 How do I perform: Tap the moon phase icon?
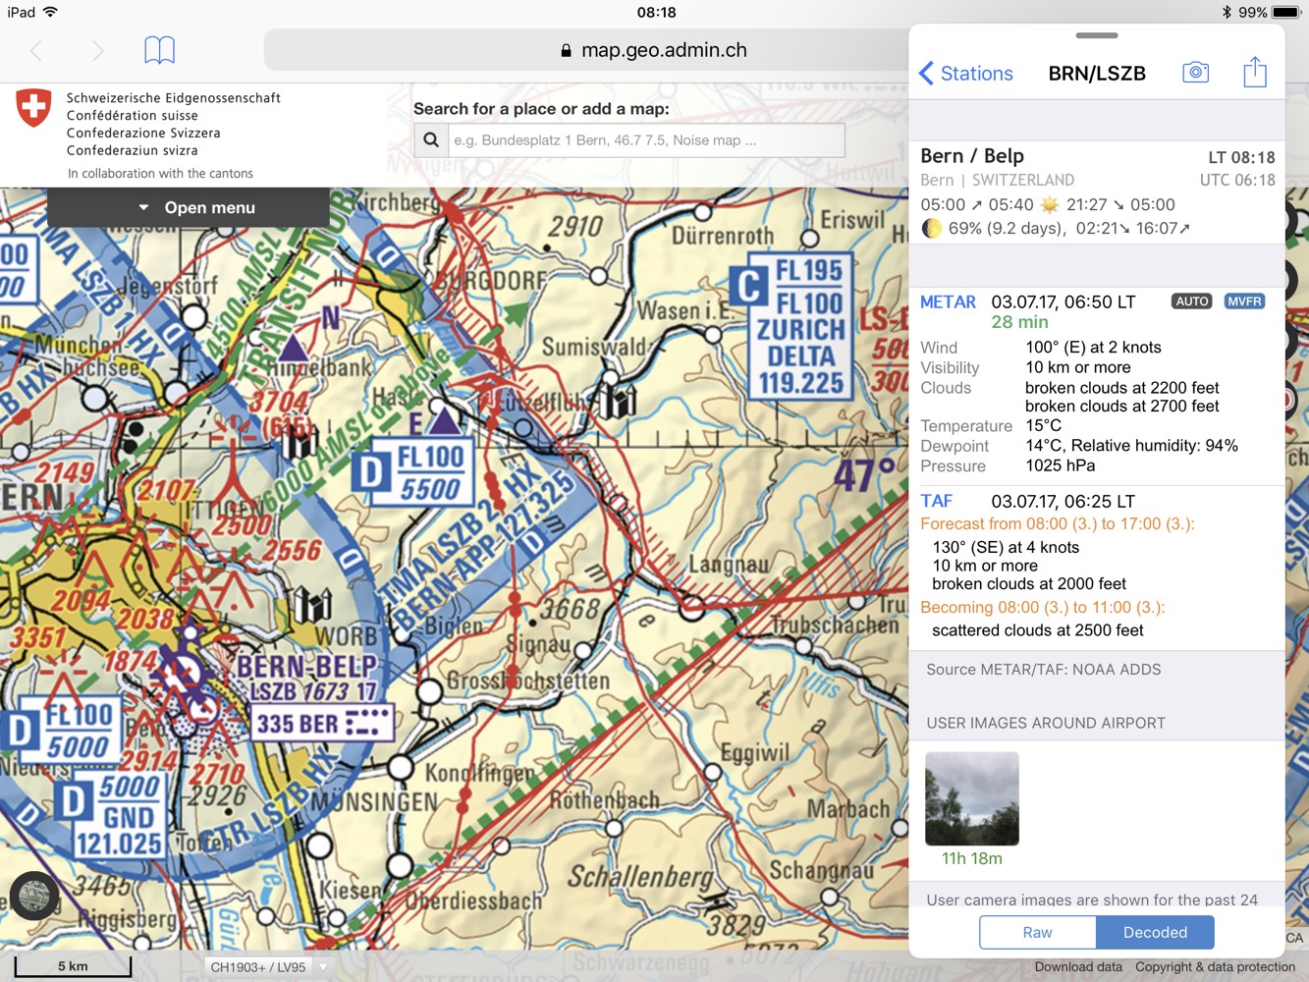point(931,229)
